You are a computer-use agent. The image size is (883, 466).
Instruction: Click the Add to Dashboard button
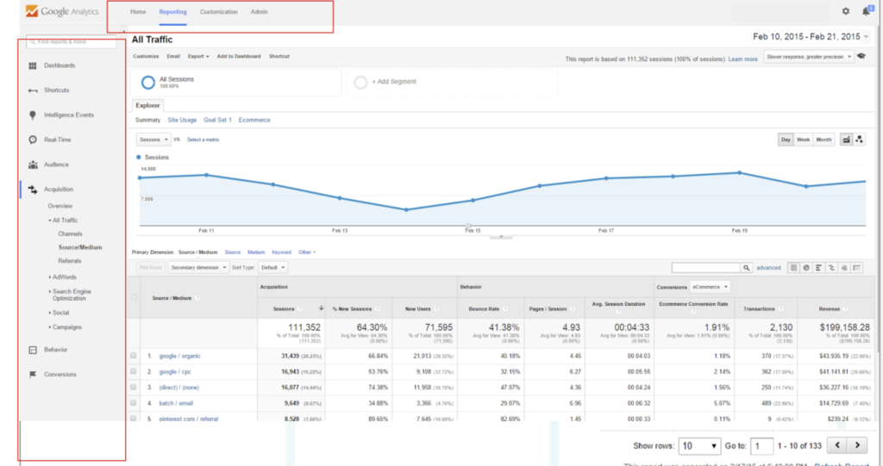click(x=239, y=56)
